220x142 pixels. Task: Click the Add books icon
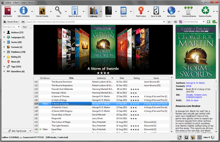[x=7, y=11]
